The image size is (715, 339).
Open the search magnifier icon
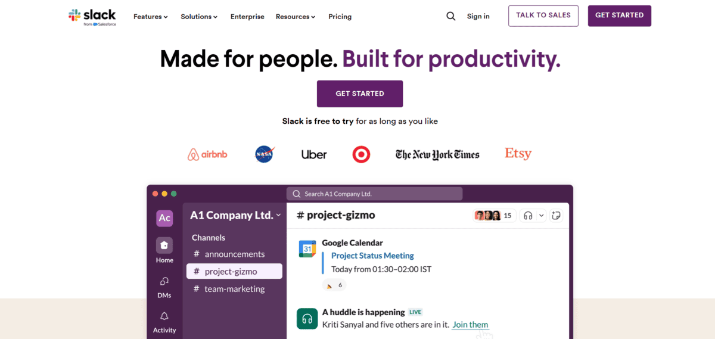(x=451, y=16)
